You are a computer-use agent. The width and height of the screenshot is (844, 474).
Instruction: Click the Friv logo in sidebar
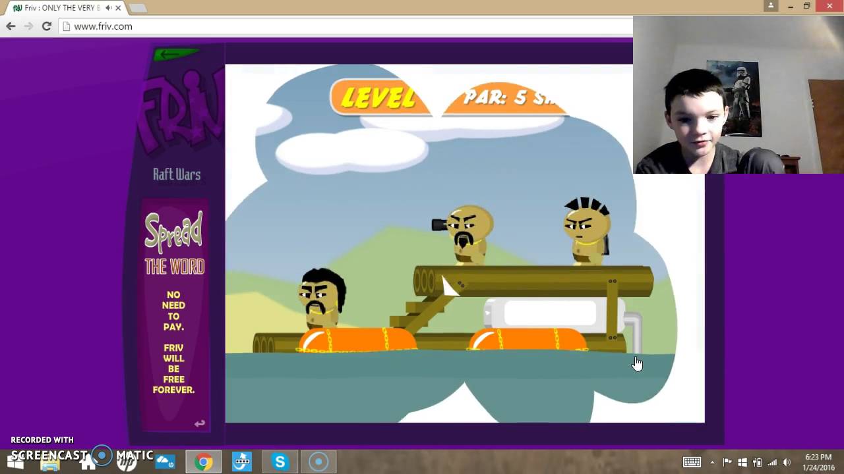pos(179,111)
